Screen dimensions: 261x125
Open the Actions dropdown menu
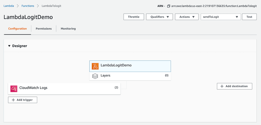[x=187, y=17]
